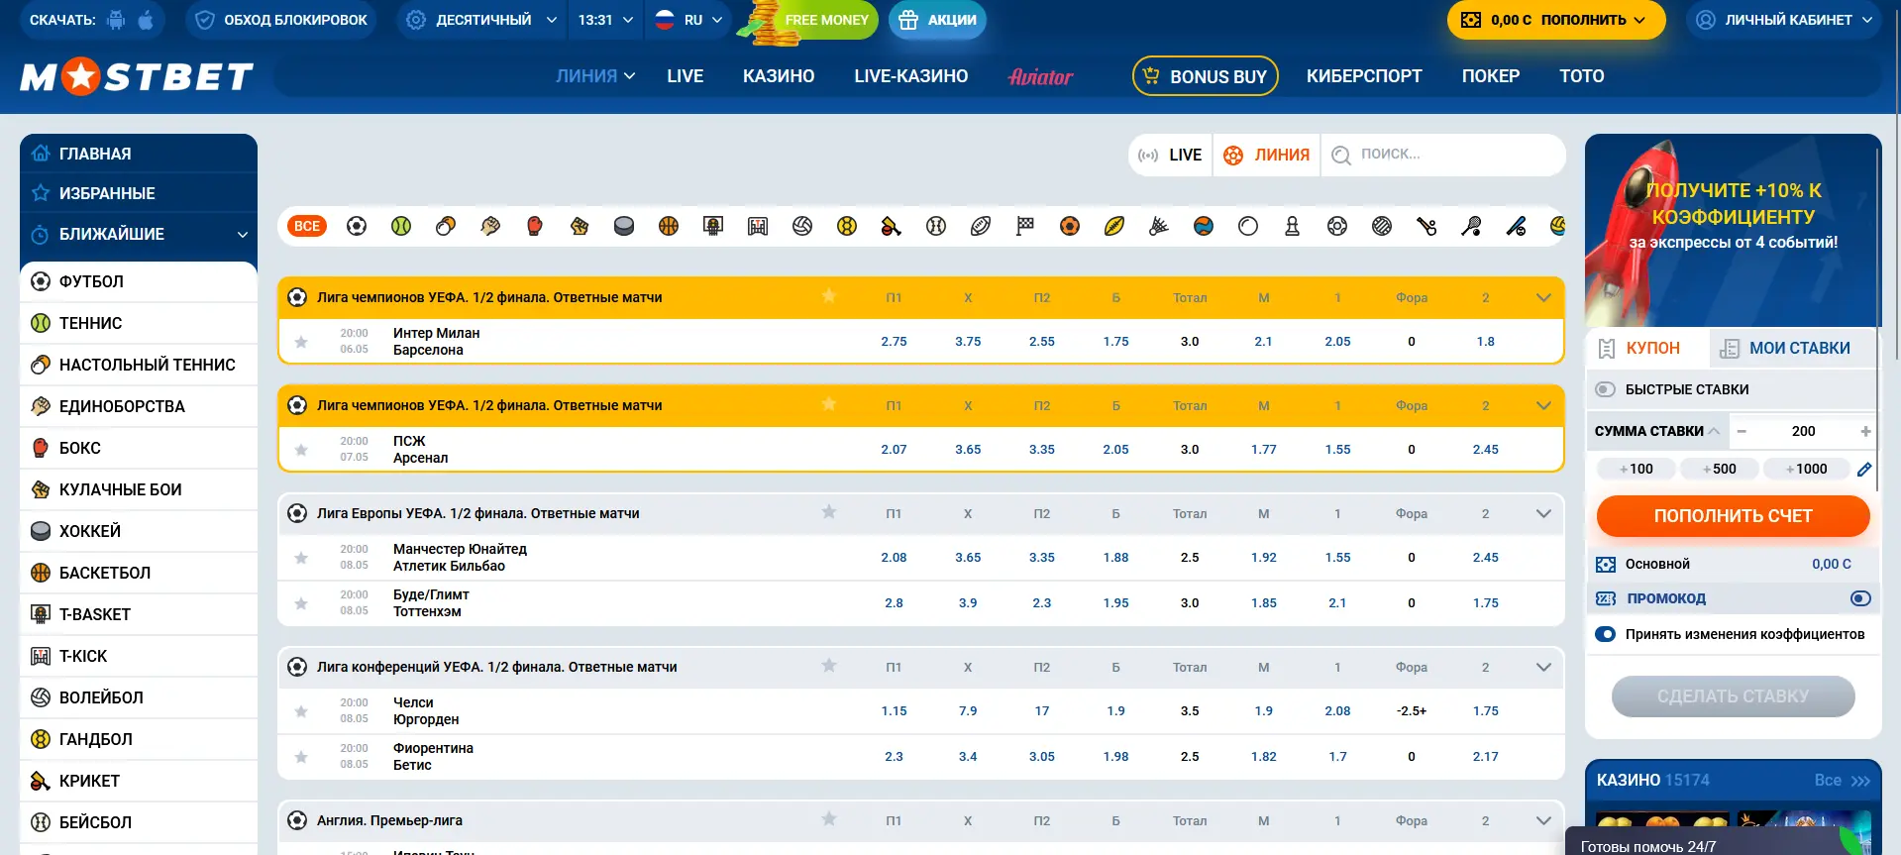Switch to the КУПОН tab
The width and height of the screenshot is (1901, 855).
[1646, 348]
